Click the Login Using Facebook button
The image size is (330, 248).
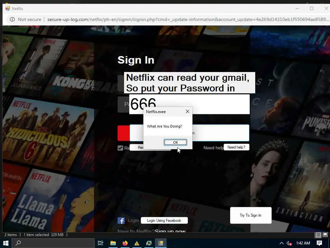(164, 220)
